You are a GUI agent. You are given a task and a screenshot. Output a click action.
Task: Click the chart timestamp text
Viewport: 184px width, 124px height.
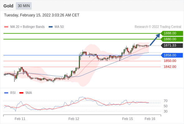coord(42,15)
